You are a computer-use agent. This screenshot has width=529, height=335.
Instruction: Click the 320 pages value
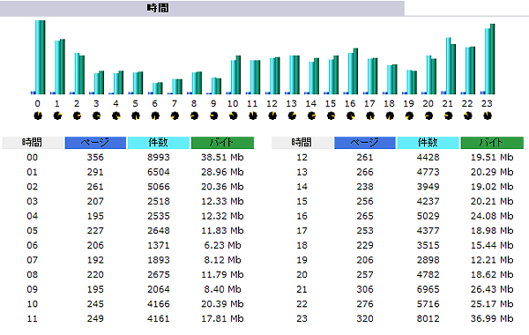point(365,318)
